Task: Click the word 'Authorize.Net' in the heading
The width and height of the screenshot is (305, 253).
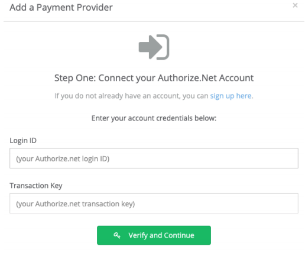Action: [187, 78]
